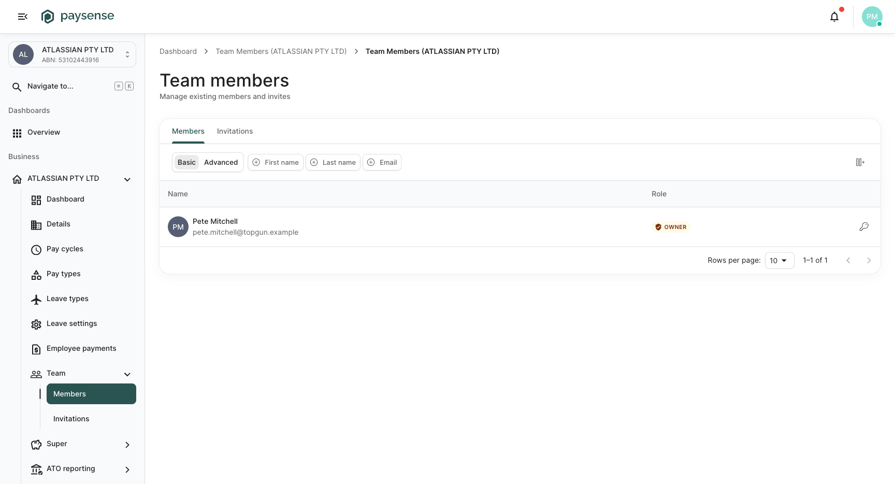Screen dimensions: 895x484
Task: Open Members in the sidebar
Action: [91, 394]
